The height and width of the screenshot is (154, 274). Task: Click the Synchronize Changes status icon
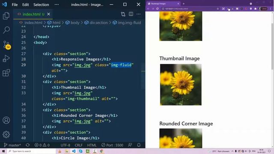point(27,145)
